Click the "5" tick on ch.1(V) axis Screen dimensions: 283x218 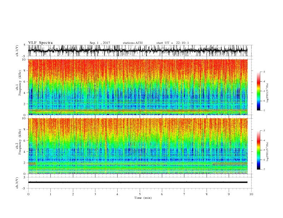pos(25,45)
